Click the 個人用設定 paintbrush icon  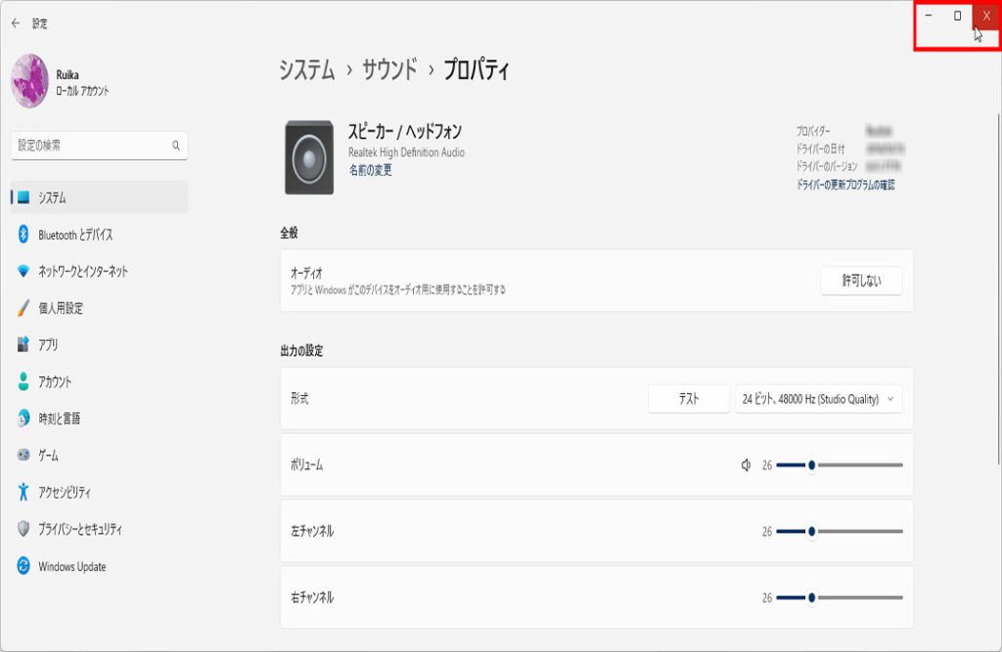pos(23,308)
